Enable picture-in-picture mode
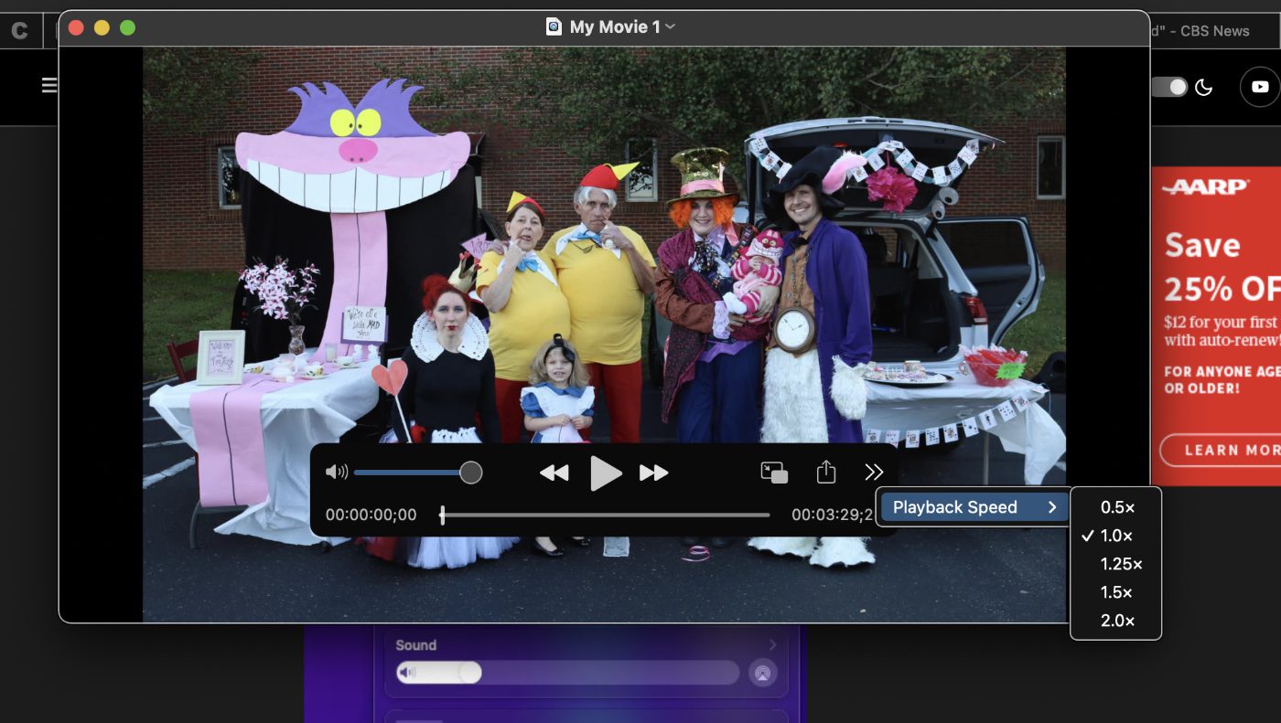This screenshot has width=1281, height=723. pos(774,473)
